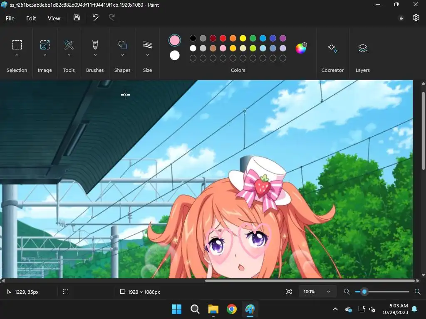Click the vertical canvas scrollbar

(423, 131)
